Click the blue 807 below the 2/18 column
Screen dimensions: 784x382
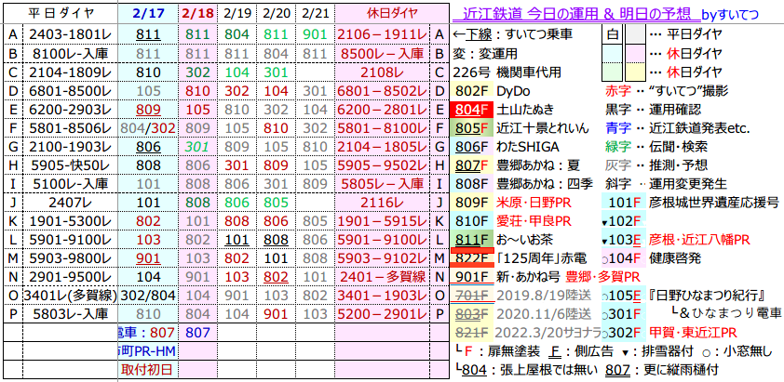pyautogui.click(x=198, y=333)
